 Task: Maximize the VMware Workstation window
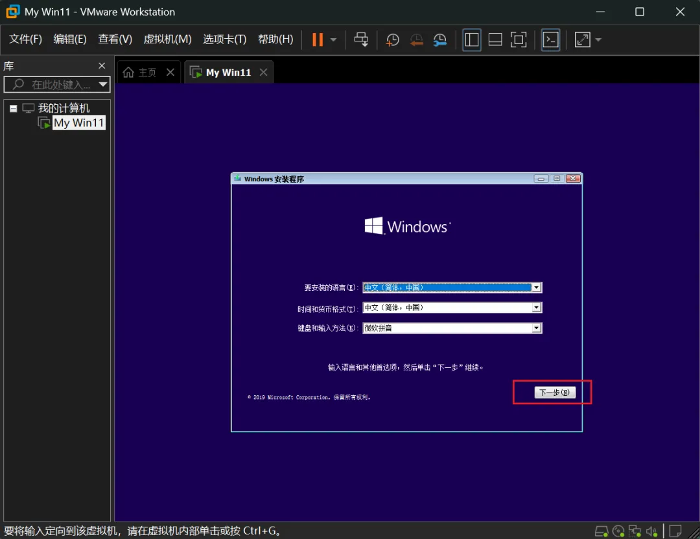(x=639, y=12)
